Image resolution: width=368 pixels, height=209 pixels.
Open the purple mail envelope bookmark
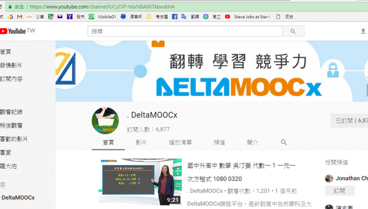click(60, 17)
